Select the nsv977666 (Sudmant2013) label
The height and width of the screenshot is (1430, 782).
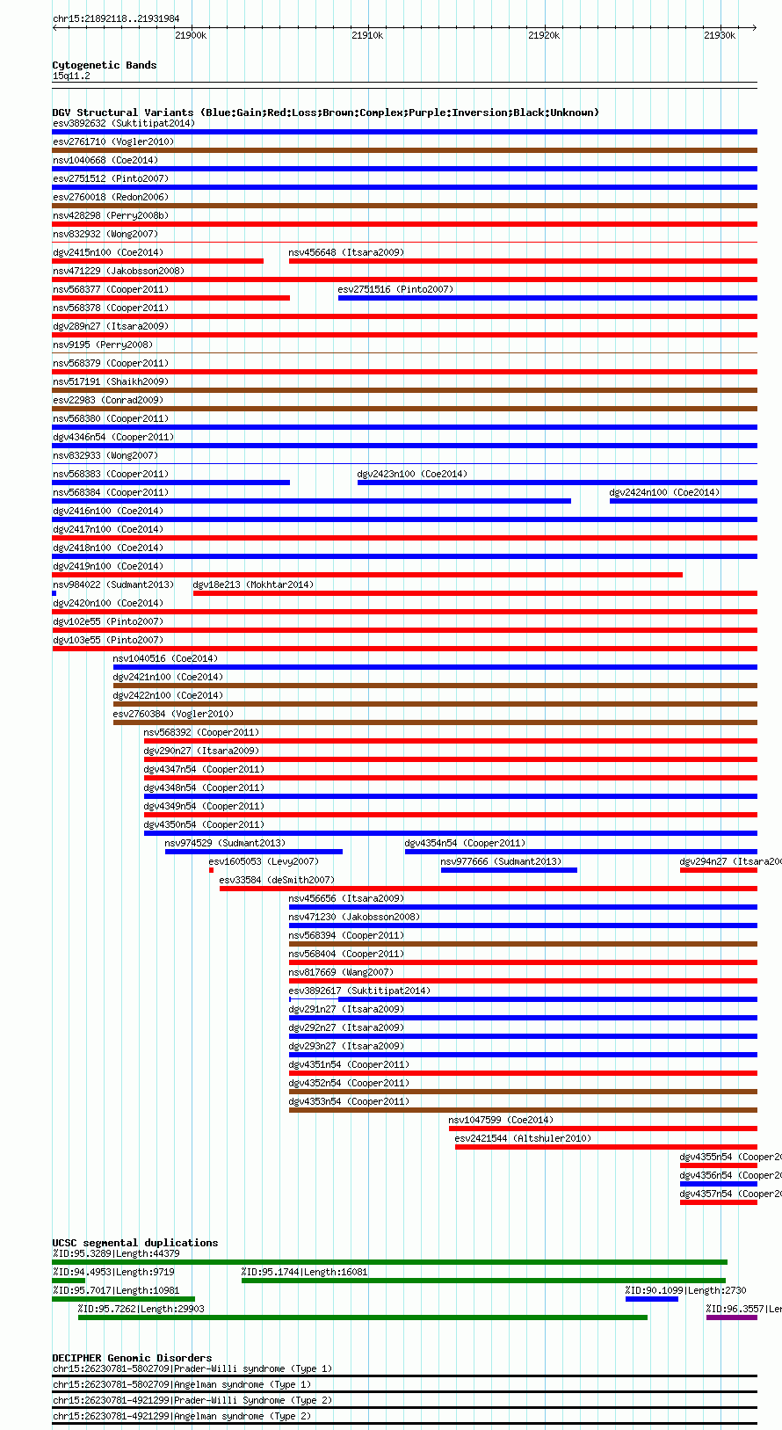(x=501, y=861)
